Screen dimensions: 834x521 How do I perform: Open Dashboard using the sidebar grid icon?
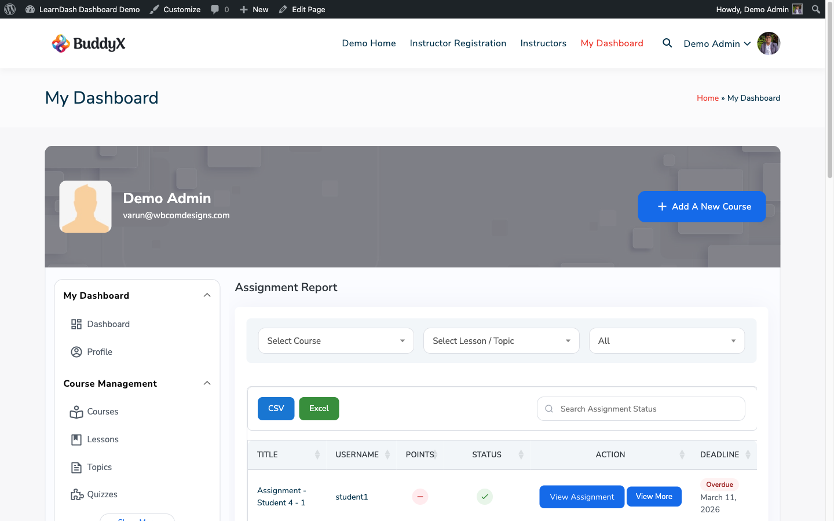pyautogui.click(x=76, y=324)
